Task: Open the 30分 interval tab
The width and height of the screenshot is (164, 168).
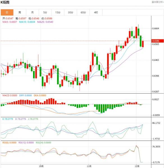Action: point(70,12)
